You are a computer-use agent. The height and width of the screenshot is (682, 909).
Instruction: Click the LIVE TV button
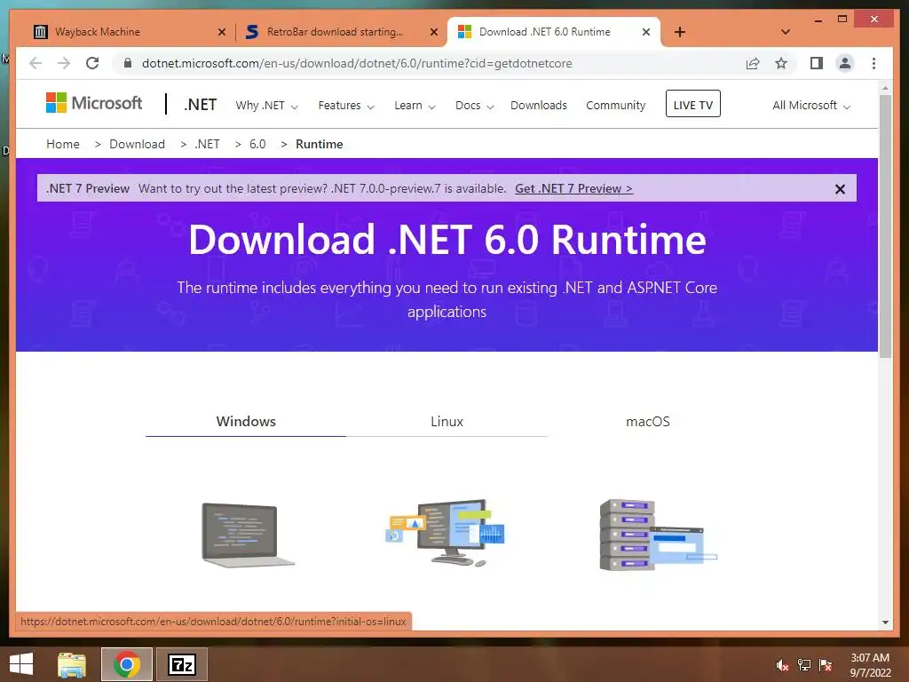click(x=692, y=104)
